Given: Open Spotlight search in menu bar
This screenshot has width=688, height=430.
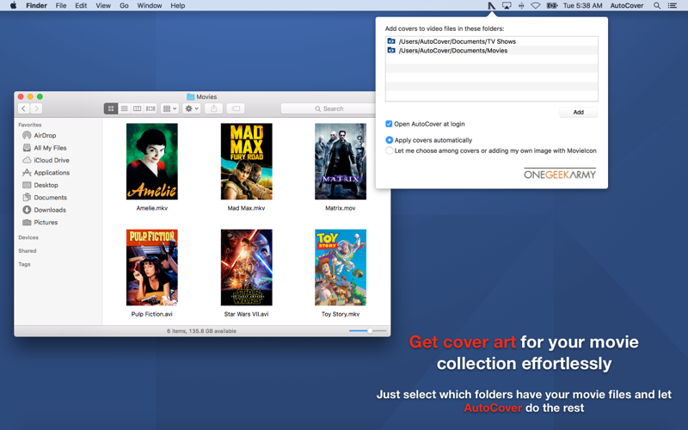Looking at the screenshot, I should pos(657,6).
